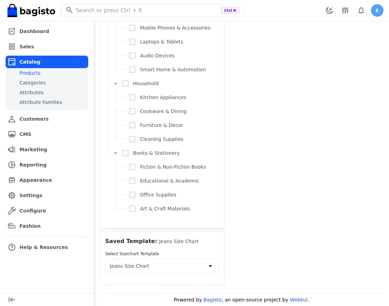Click the Laptops & Tablets label

pyautogui.click(x=162, y=42)
